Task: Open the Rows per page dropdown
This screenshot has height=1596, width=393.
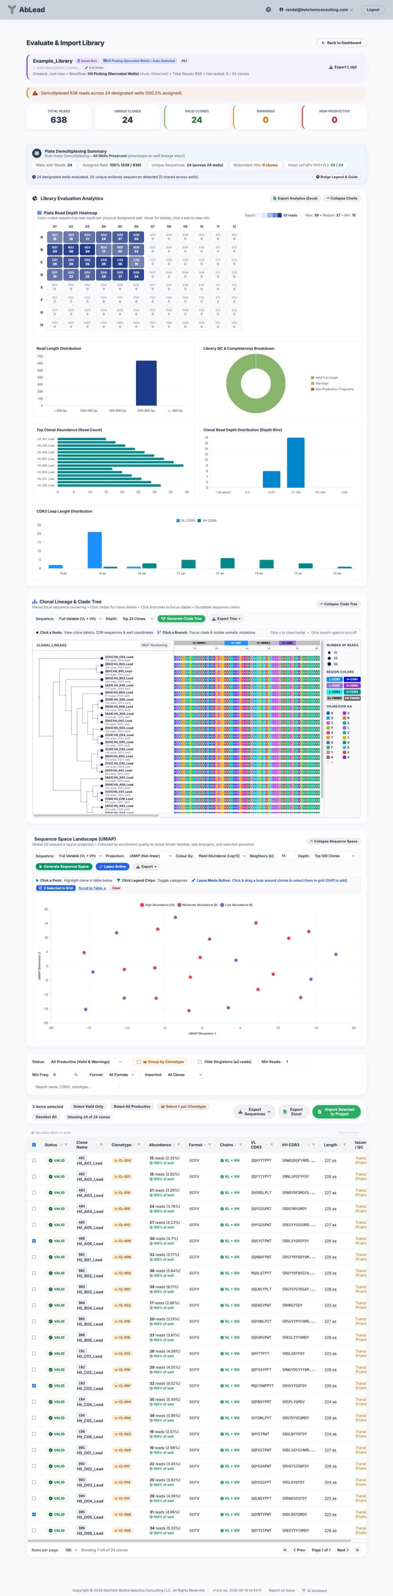Action: tap(70, 1550)
